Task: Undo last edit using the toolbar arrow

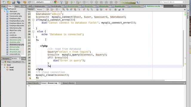Action: 24,2
